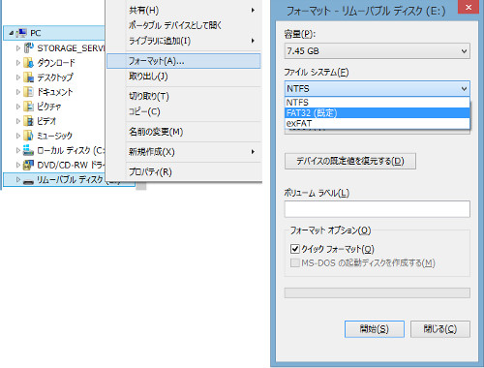Open the ライブラリに追加(I) submenu
The width and height of the screenshot is (484, 368).
pyautogui.click(x=184, y=41)
